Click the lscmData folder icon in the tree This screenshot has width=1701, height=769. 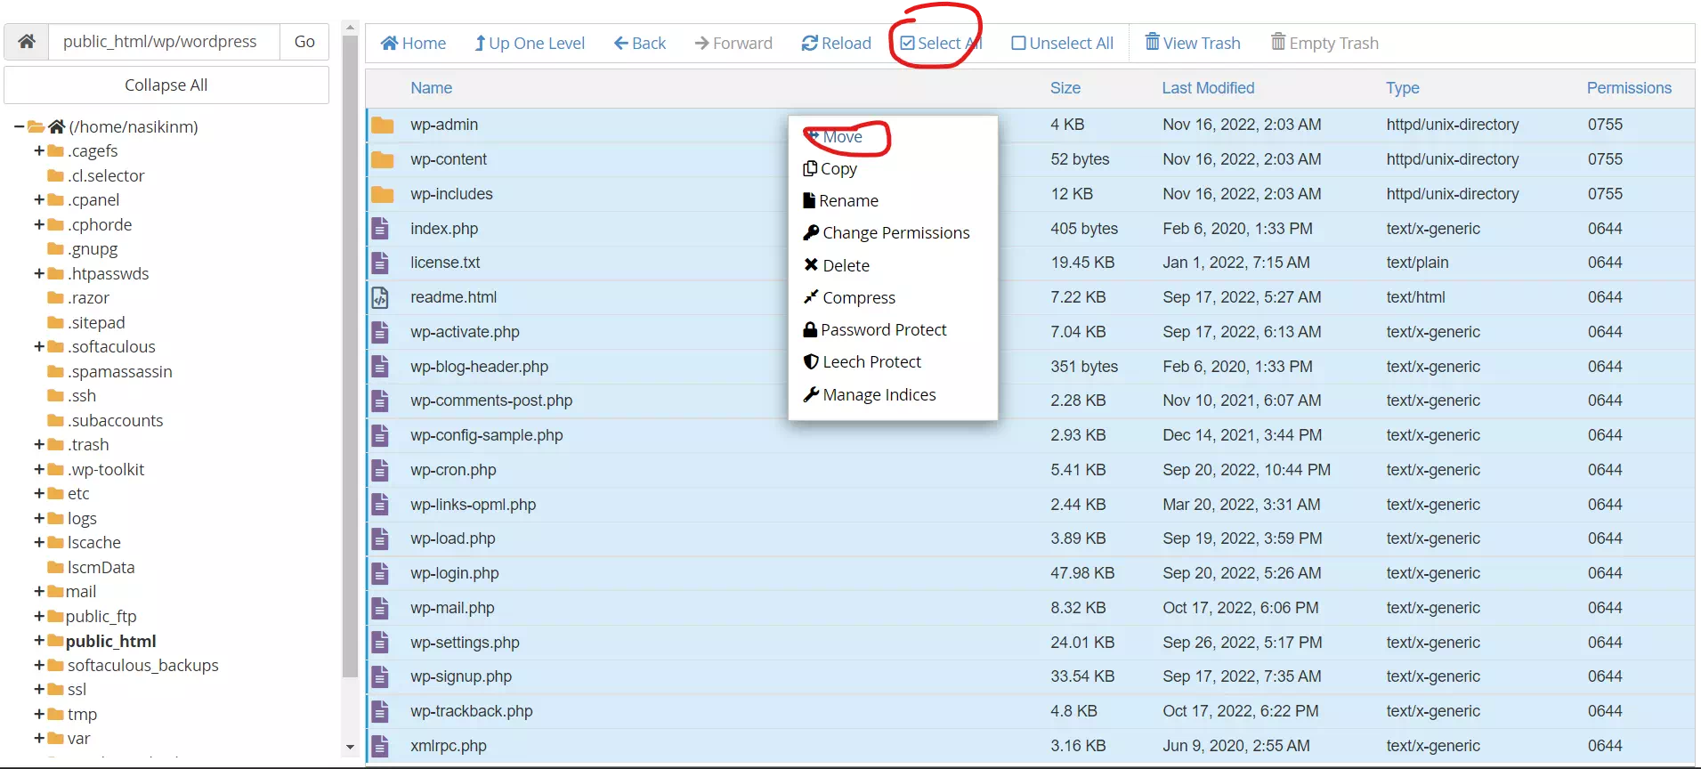55,567
